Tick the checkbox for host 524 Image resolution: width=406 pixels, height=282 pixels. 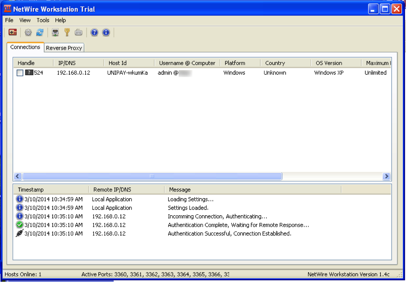pyautogui.click(x=20, y=73)
